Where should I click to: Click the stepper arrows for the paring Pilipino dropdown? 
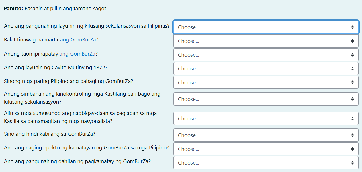pos(353,82)
